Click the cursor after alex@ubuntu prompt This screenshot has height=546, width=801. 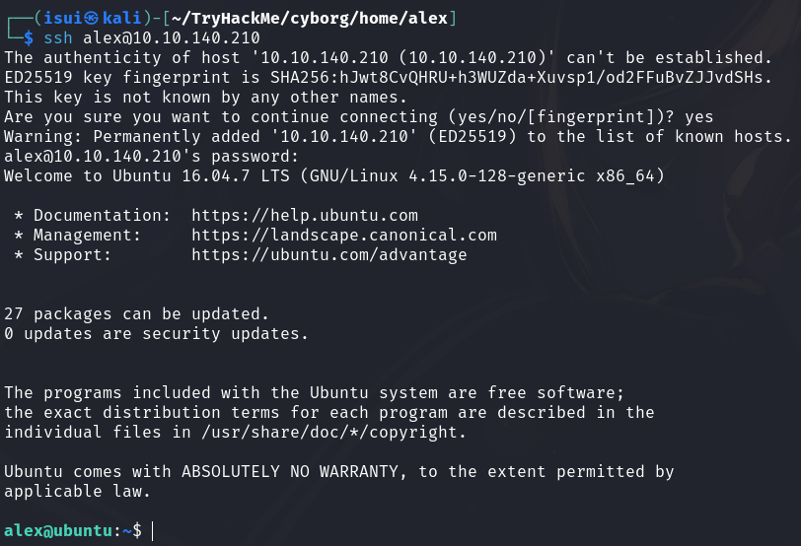(152, 530)
